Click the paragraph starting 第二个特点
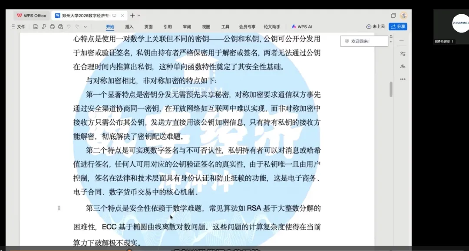This screenshot has height=251, width=469. pyautogui.click(x=197, y=171)
